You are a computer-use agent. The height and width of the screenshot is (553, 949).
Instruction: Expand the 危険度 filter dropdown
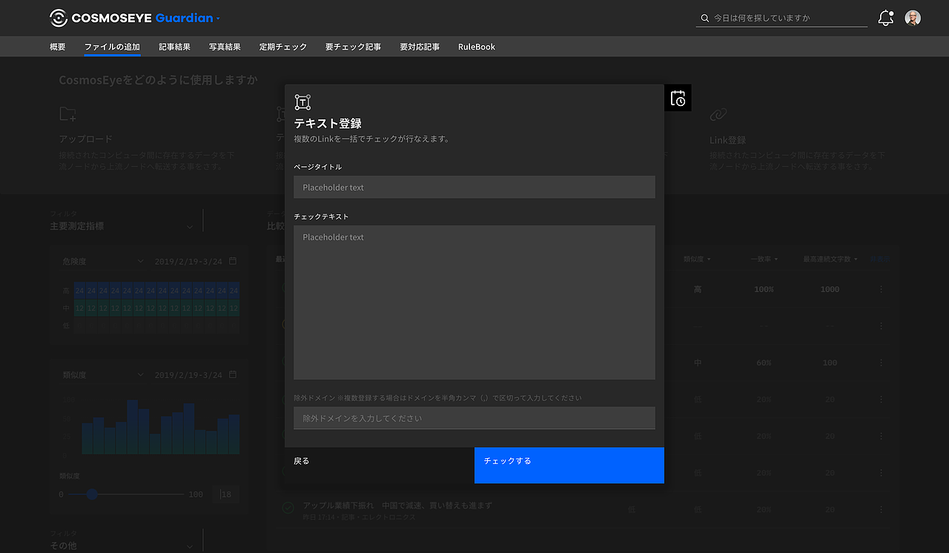[x=140, y=260]
